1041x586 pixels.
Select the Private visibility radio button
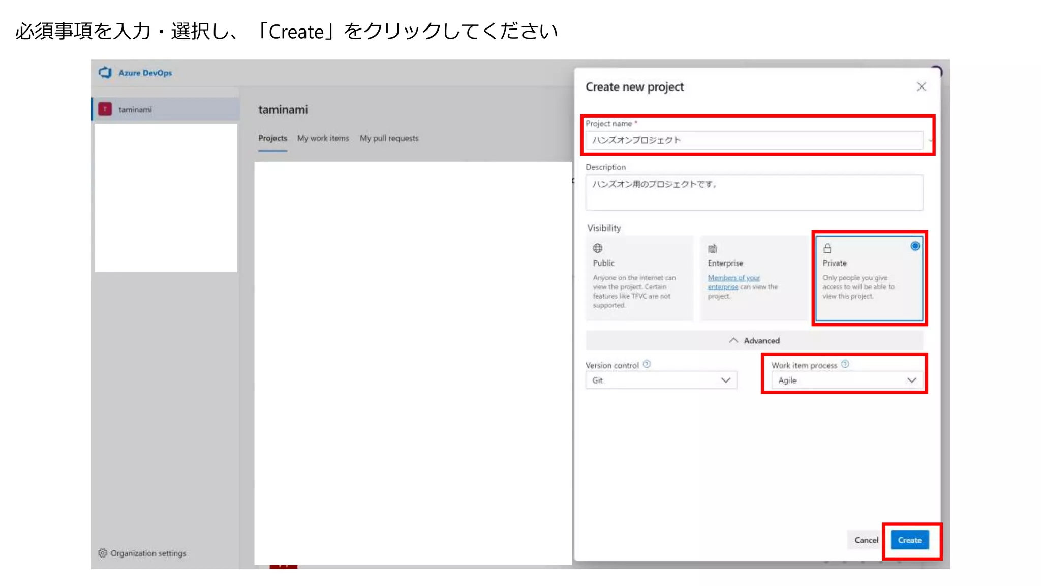(915, 246)
